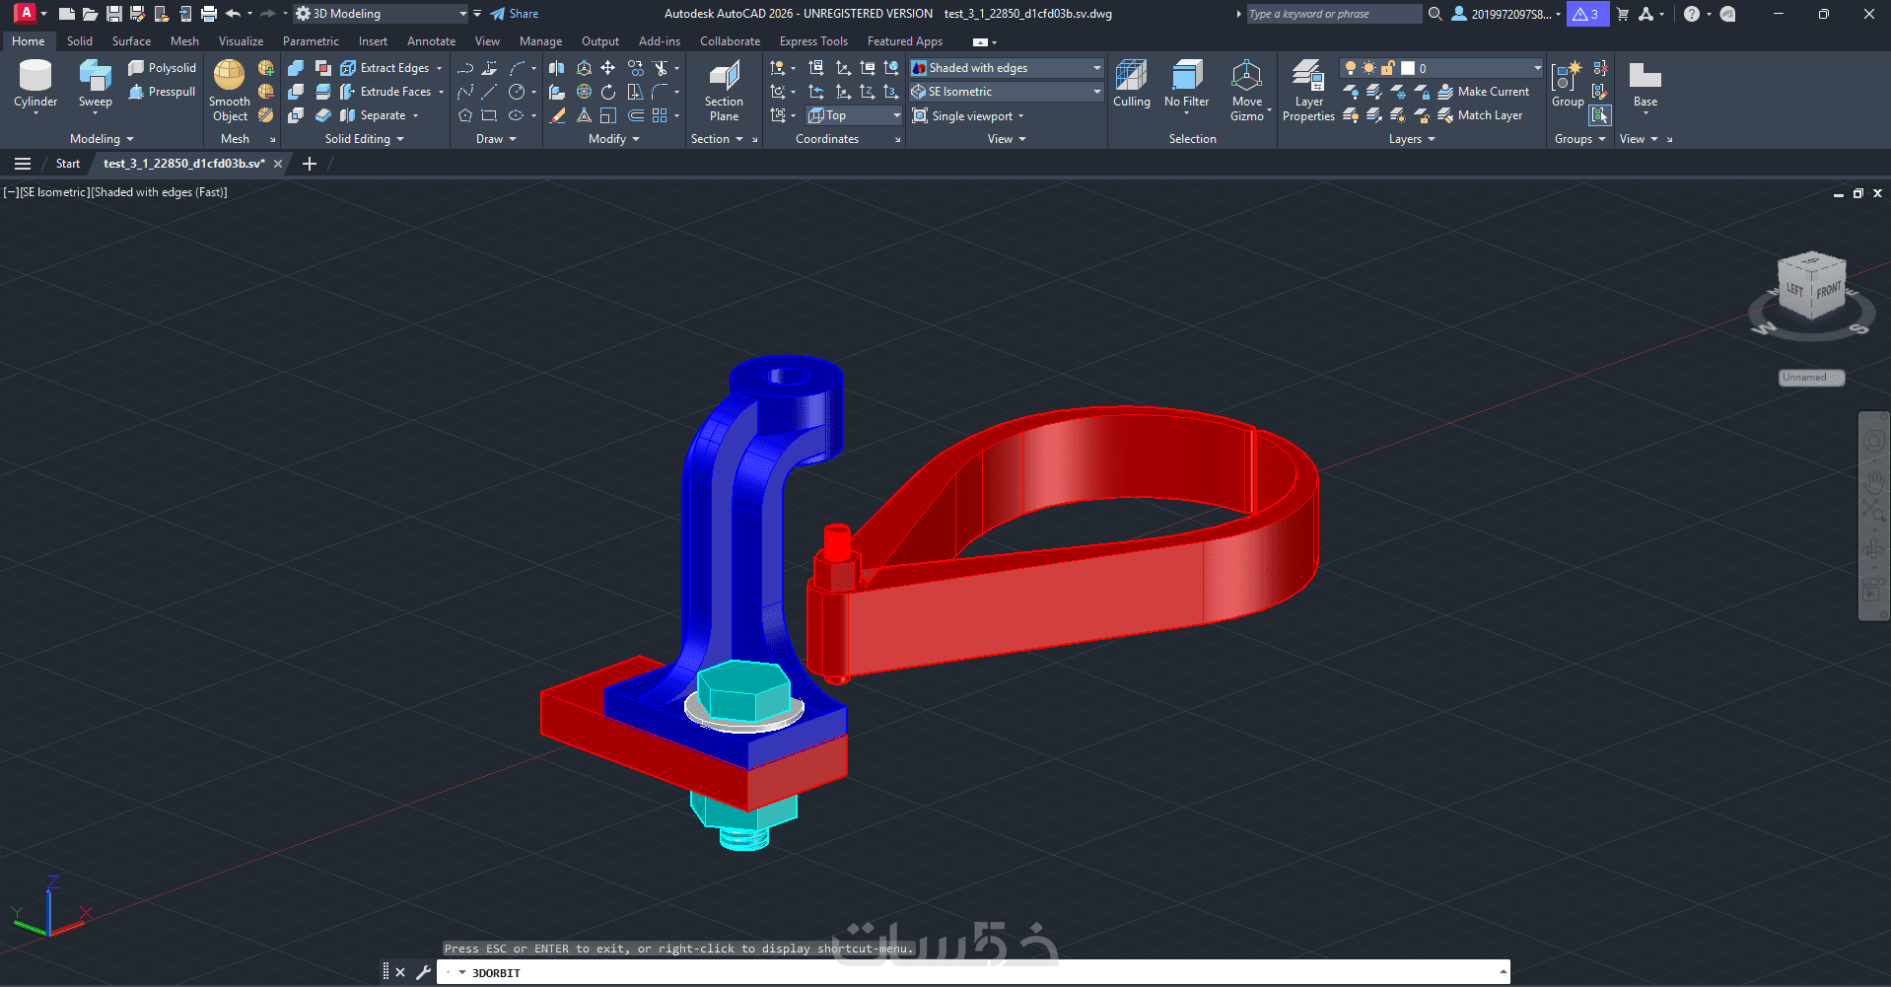
Task: Click the white layer 0 color swatch
Action: pyautogui.click(x=1408, y=68)
